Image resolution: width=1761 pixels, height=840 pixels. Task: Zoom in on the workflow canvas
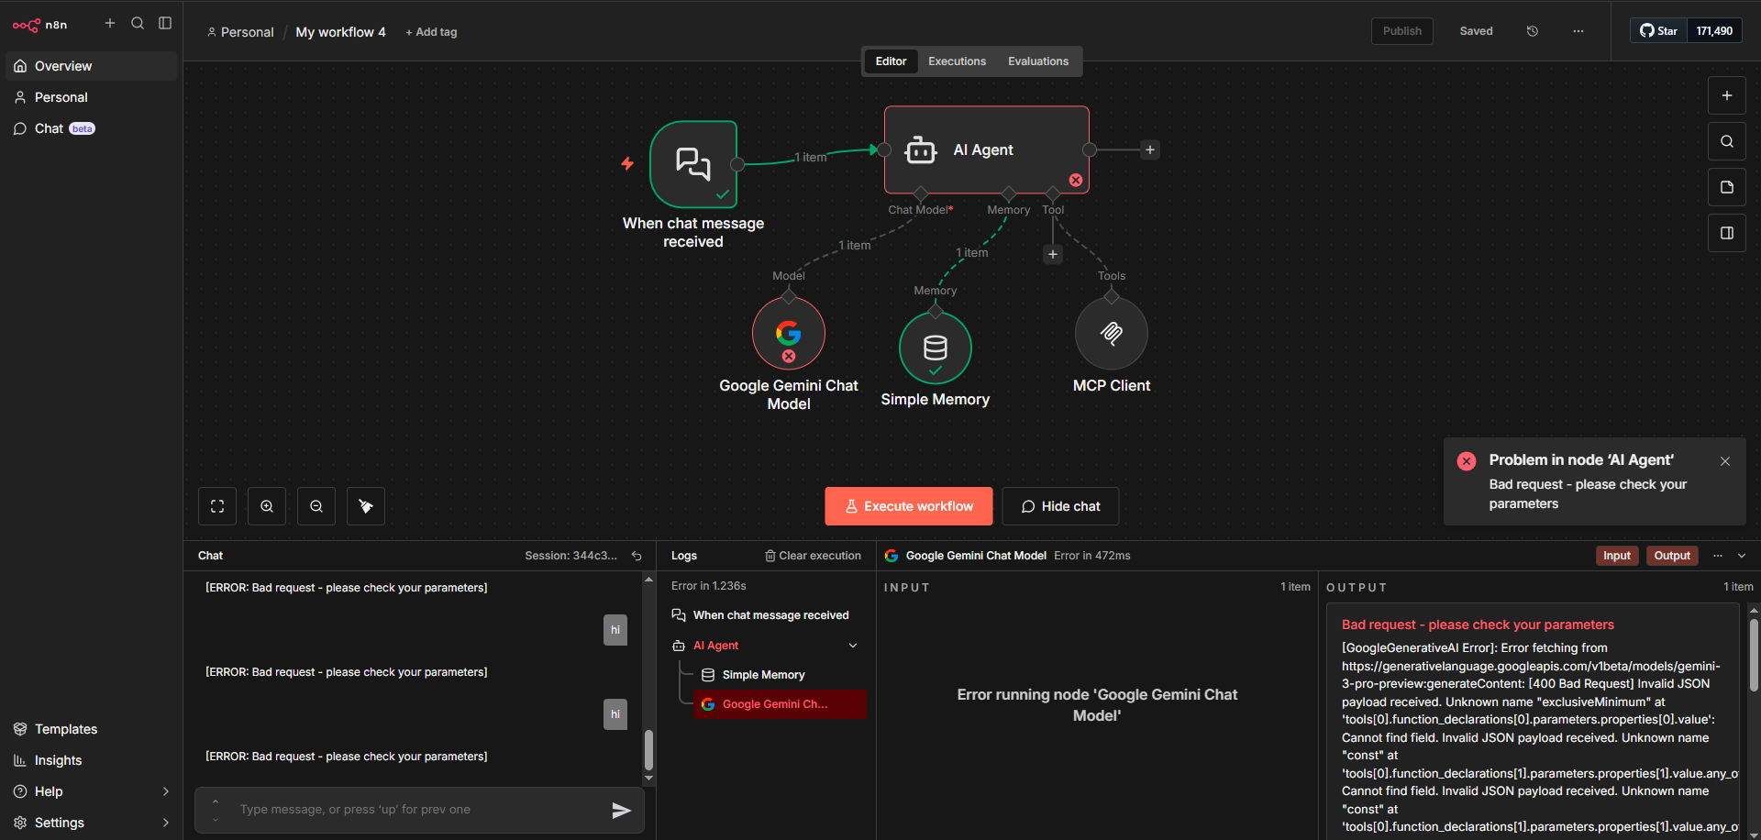[x=267, y=506]
